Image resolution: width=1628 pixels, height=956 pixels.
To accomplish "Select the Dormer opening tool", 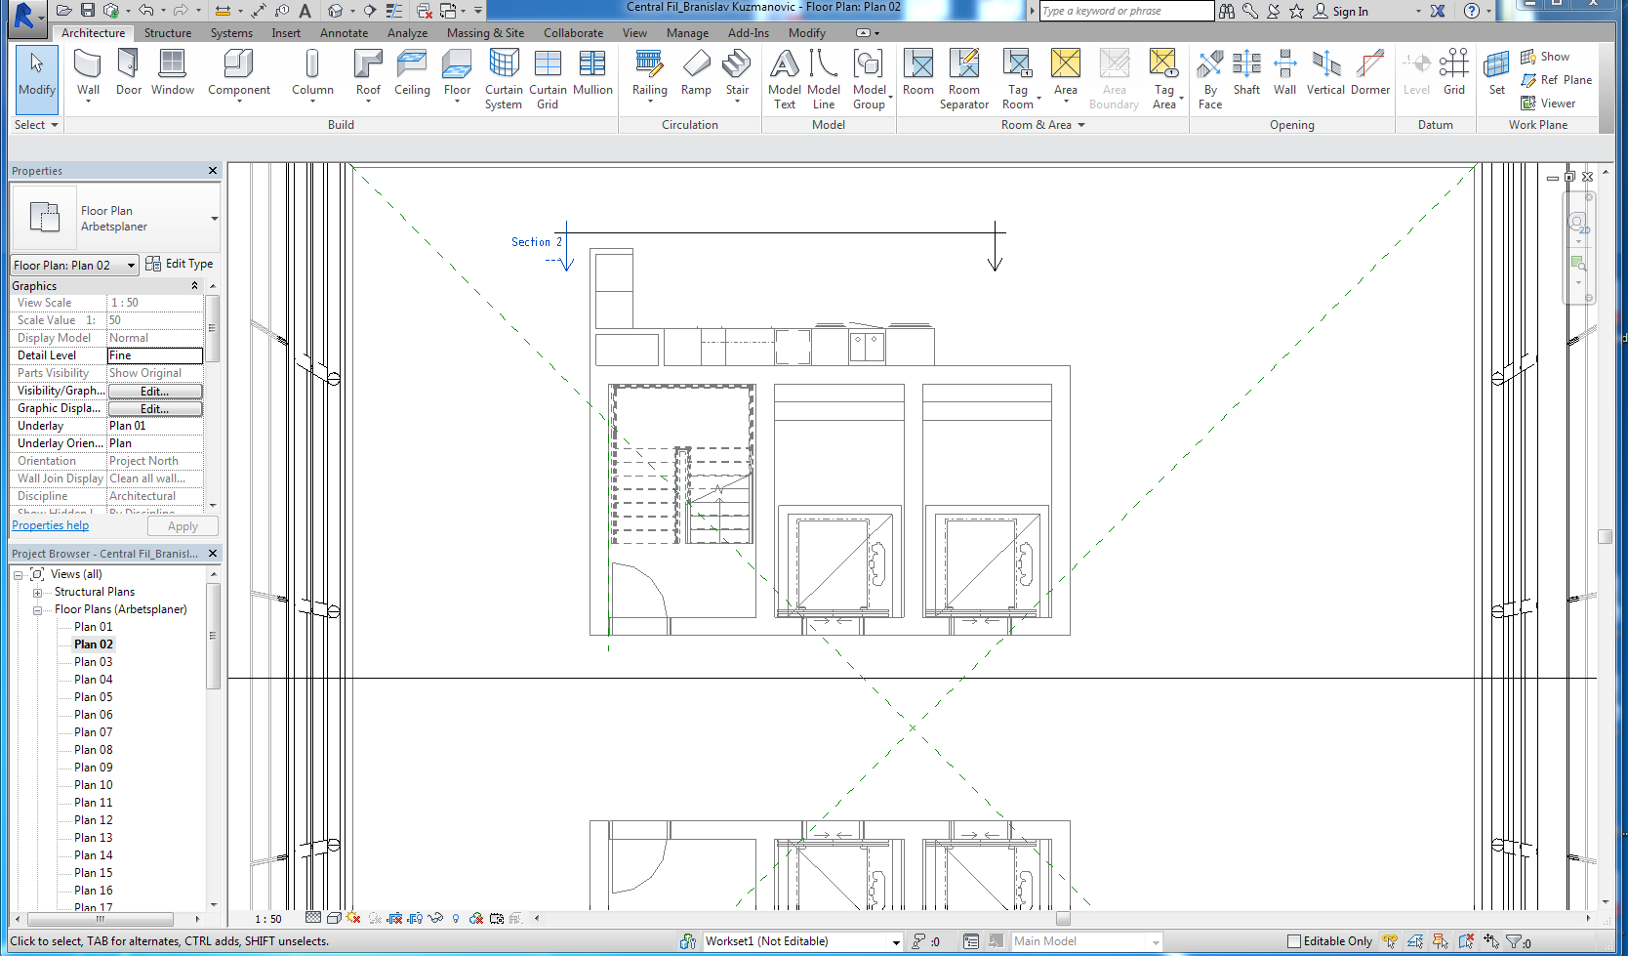I will tap(1370, 73).
